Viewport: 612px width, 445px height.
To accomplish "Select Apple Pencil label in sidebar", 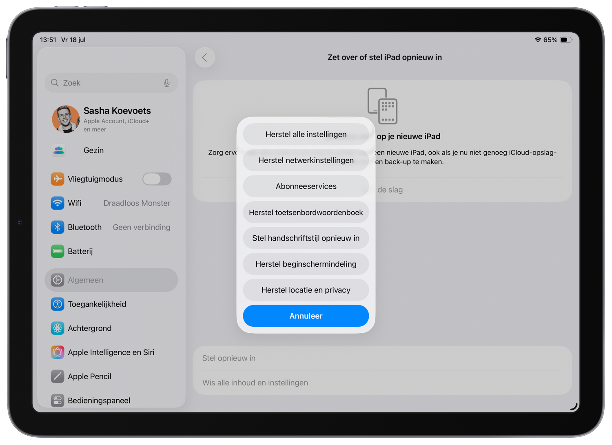I will pyautogui.click(x=90, y=376).
